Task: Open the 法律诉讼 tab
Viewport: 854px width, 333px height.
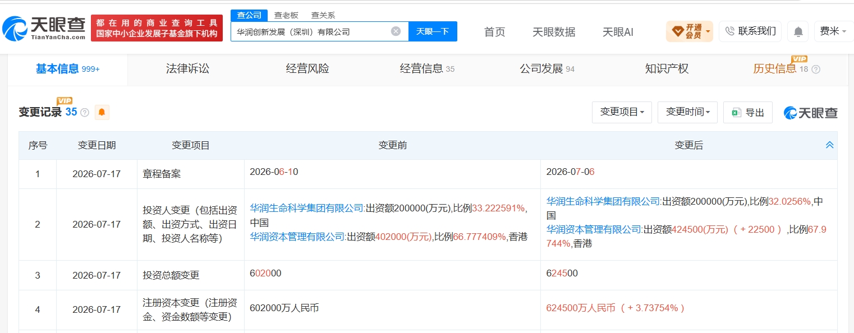Action: (x=187, y=69)
